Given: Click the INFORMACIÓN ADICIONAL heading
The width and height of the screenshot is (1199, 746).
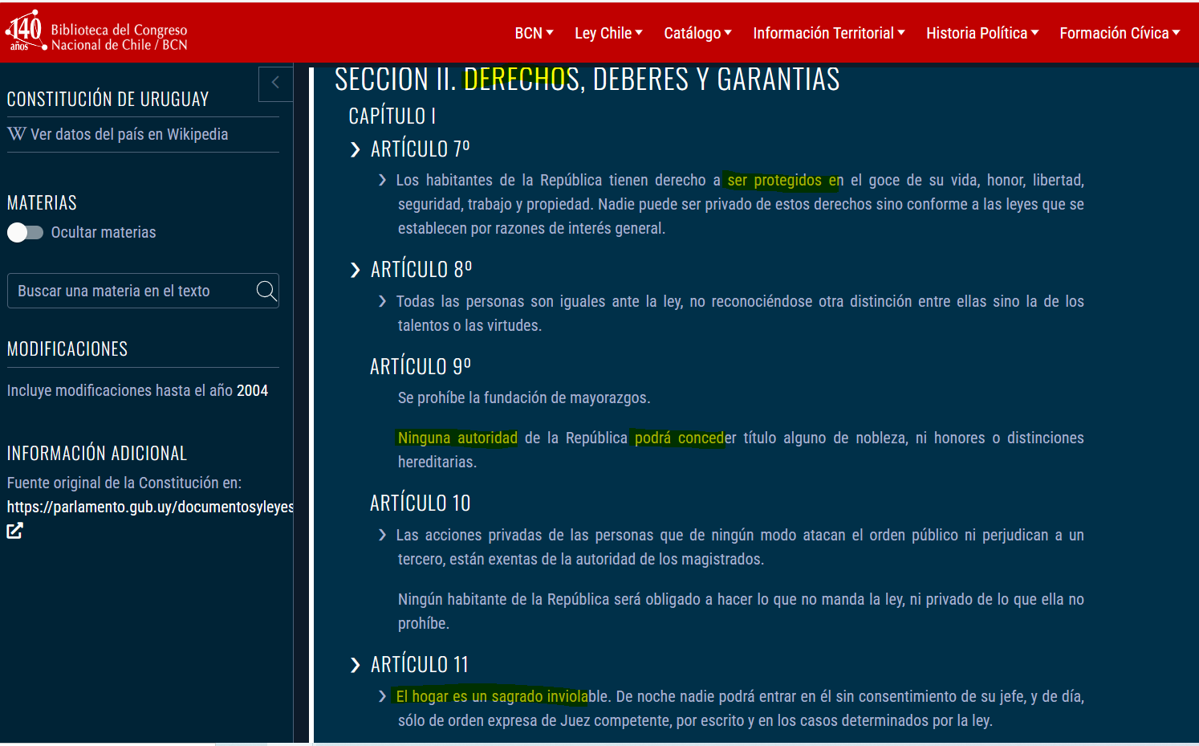Looking at the screenshot, I should 97,453.
